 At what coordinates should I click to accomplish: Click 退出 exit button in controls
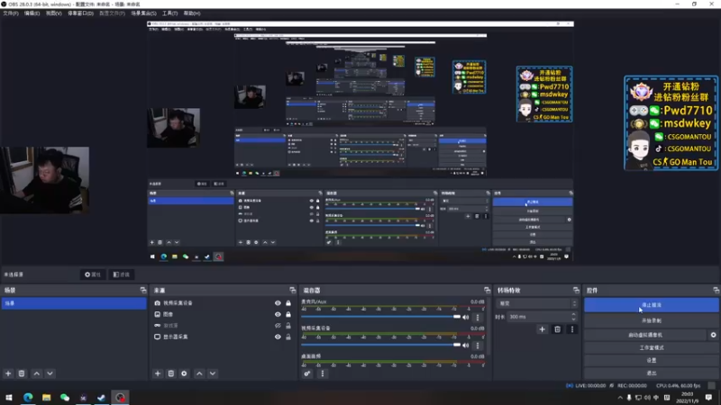click(651, 373)
